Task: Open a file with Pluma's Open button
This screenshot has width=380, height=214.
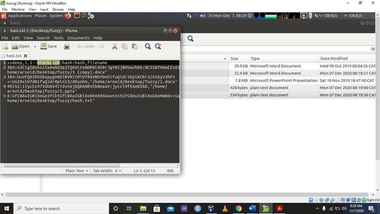Action: point(20,46)
